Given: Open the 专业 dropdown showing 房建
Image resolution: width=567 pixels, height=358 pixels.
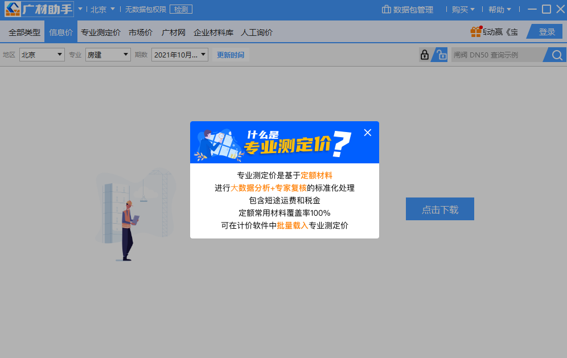Looking at the screenshot, I should point(108,55).
